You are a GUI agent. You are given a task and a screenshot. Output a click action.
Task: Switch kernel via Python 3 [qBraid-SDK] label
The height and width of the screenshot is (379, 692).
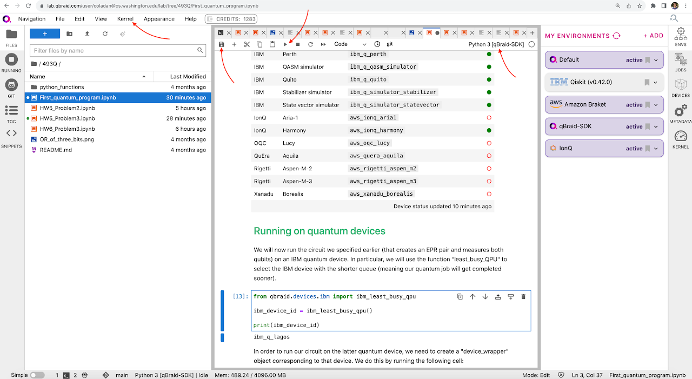(496, 44)
